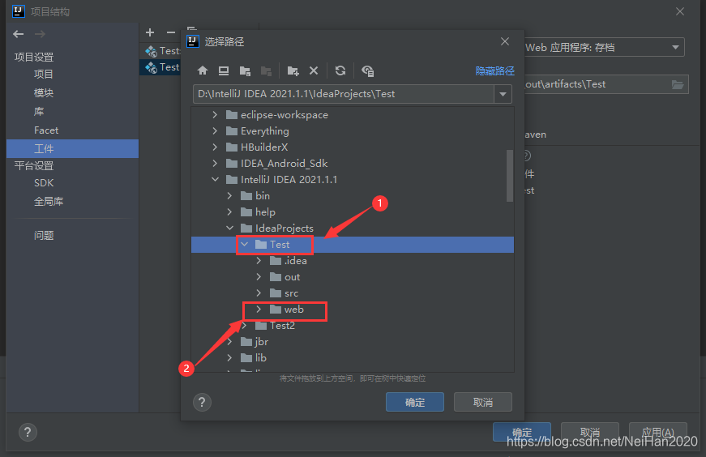Screen dimensions: 706x457
Task: Create a new folder in path chooser
Action: coord(293,70)
